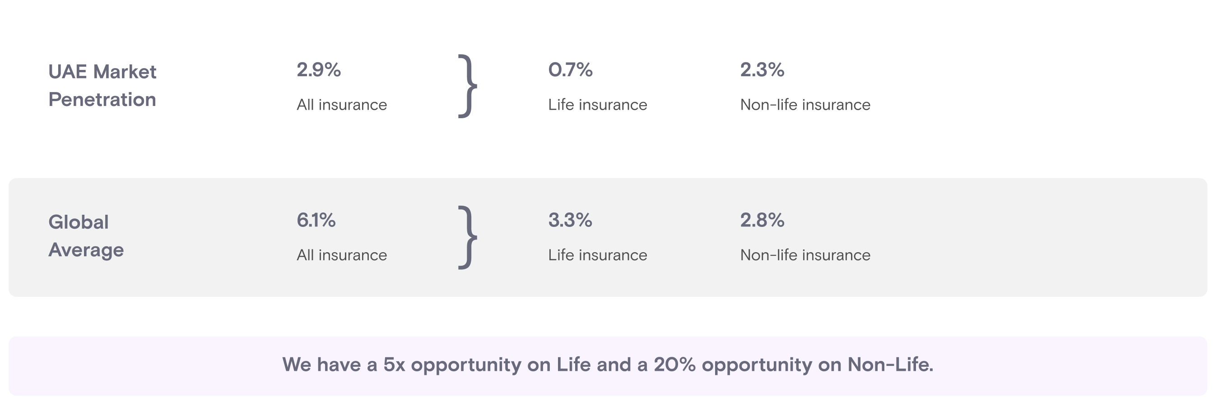Click the 5x opportunity summary sentence

608,364
